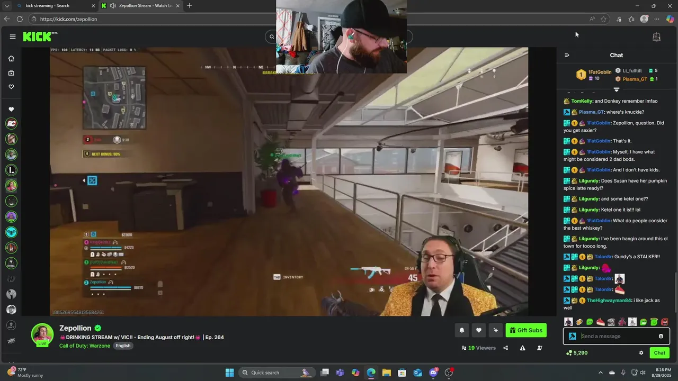Click the English language tag
678x381 pixels.
(123, 346)
